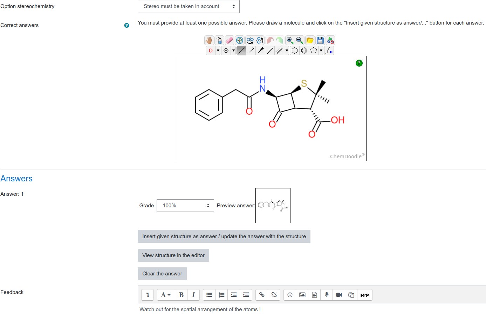This screenshot has width=486, height=314.
Task: Click Clear the answer button
Action: [x=162, y=274]
